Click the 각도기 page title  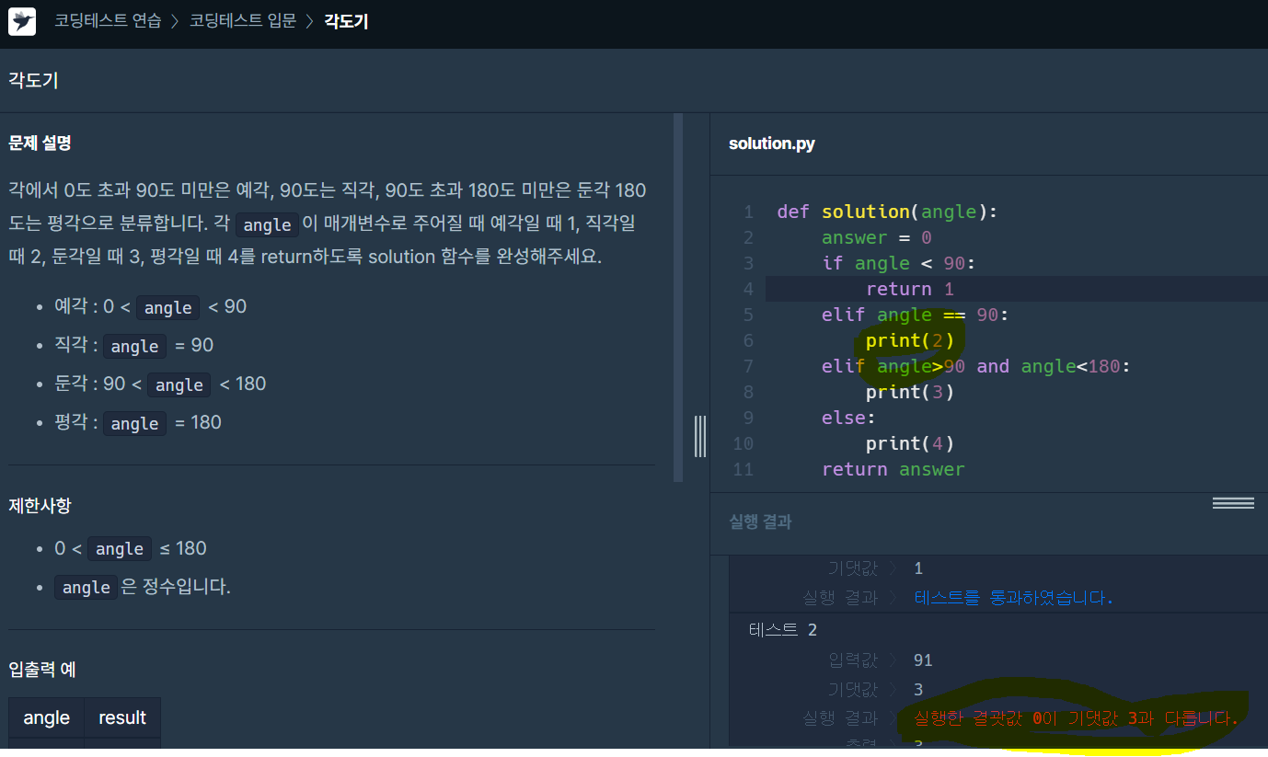(x=33, y=80)
